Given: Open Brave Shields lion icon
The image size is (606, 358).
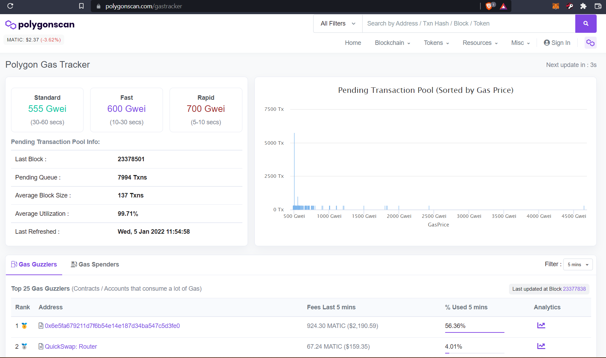Looking at the screenshot, I should [489, 6].
